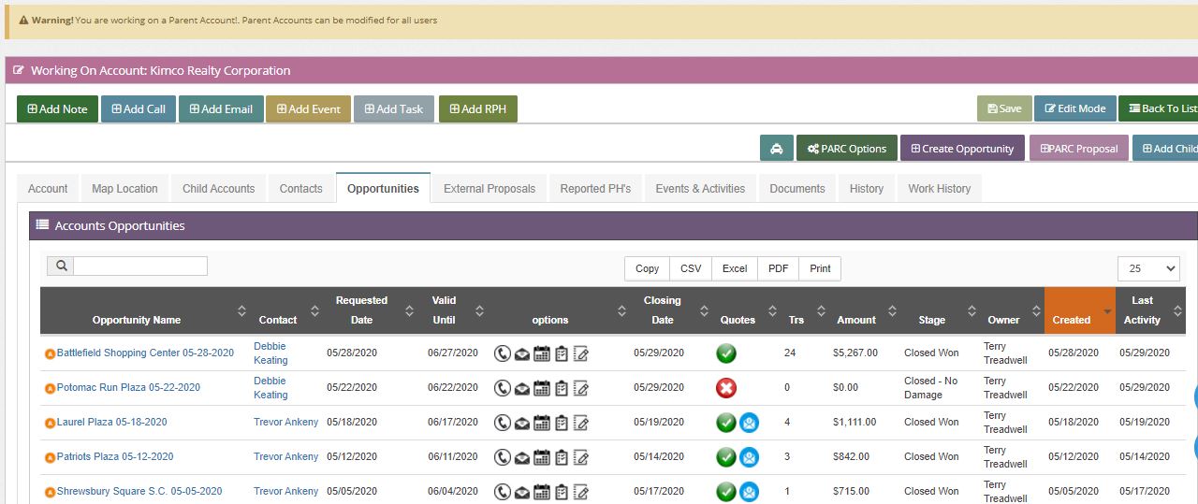The image size is (1198, 504).
Task: Click the opportunities search input field
Action: tap(140, 266)
